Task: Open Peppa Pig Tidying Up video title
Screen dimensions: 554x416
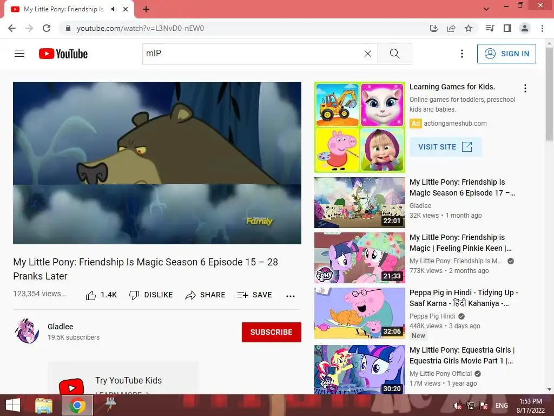Action: (464, 298)
